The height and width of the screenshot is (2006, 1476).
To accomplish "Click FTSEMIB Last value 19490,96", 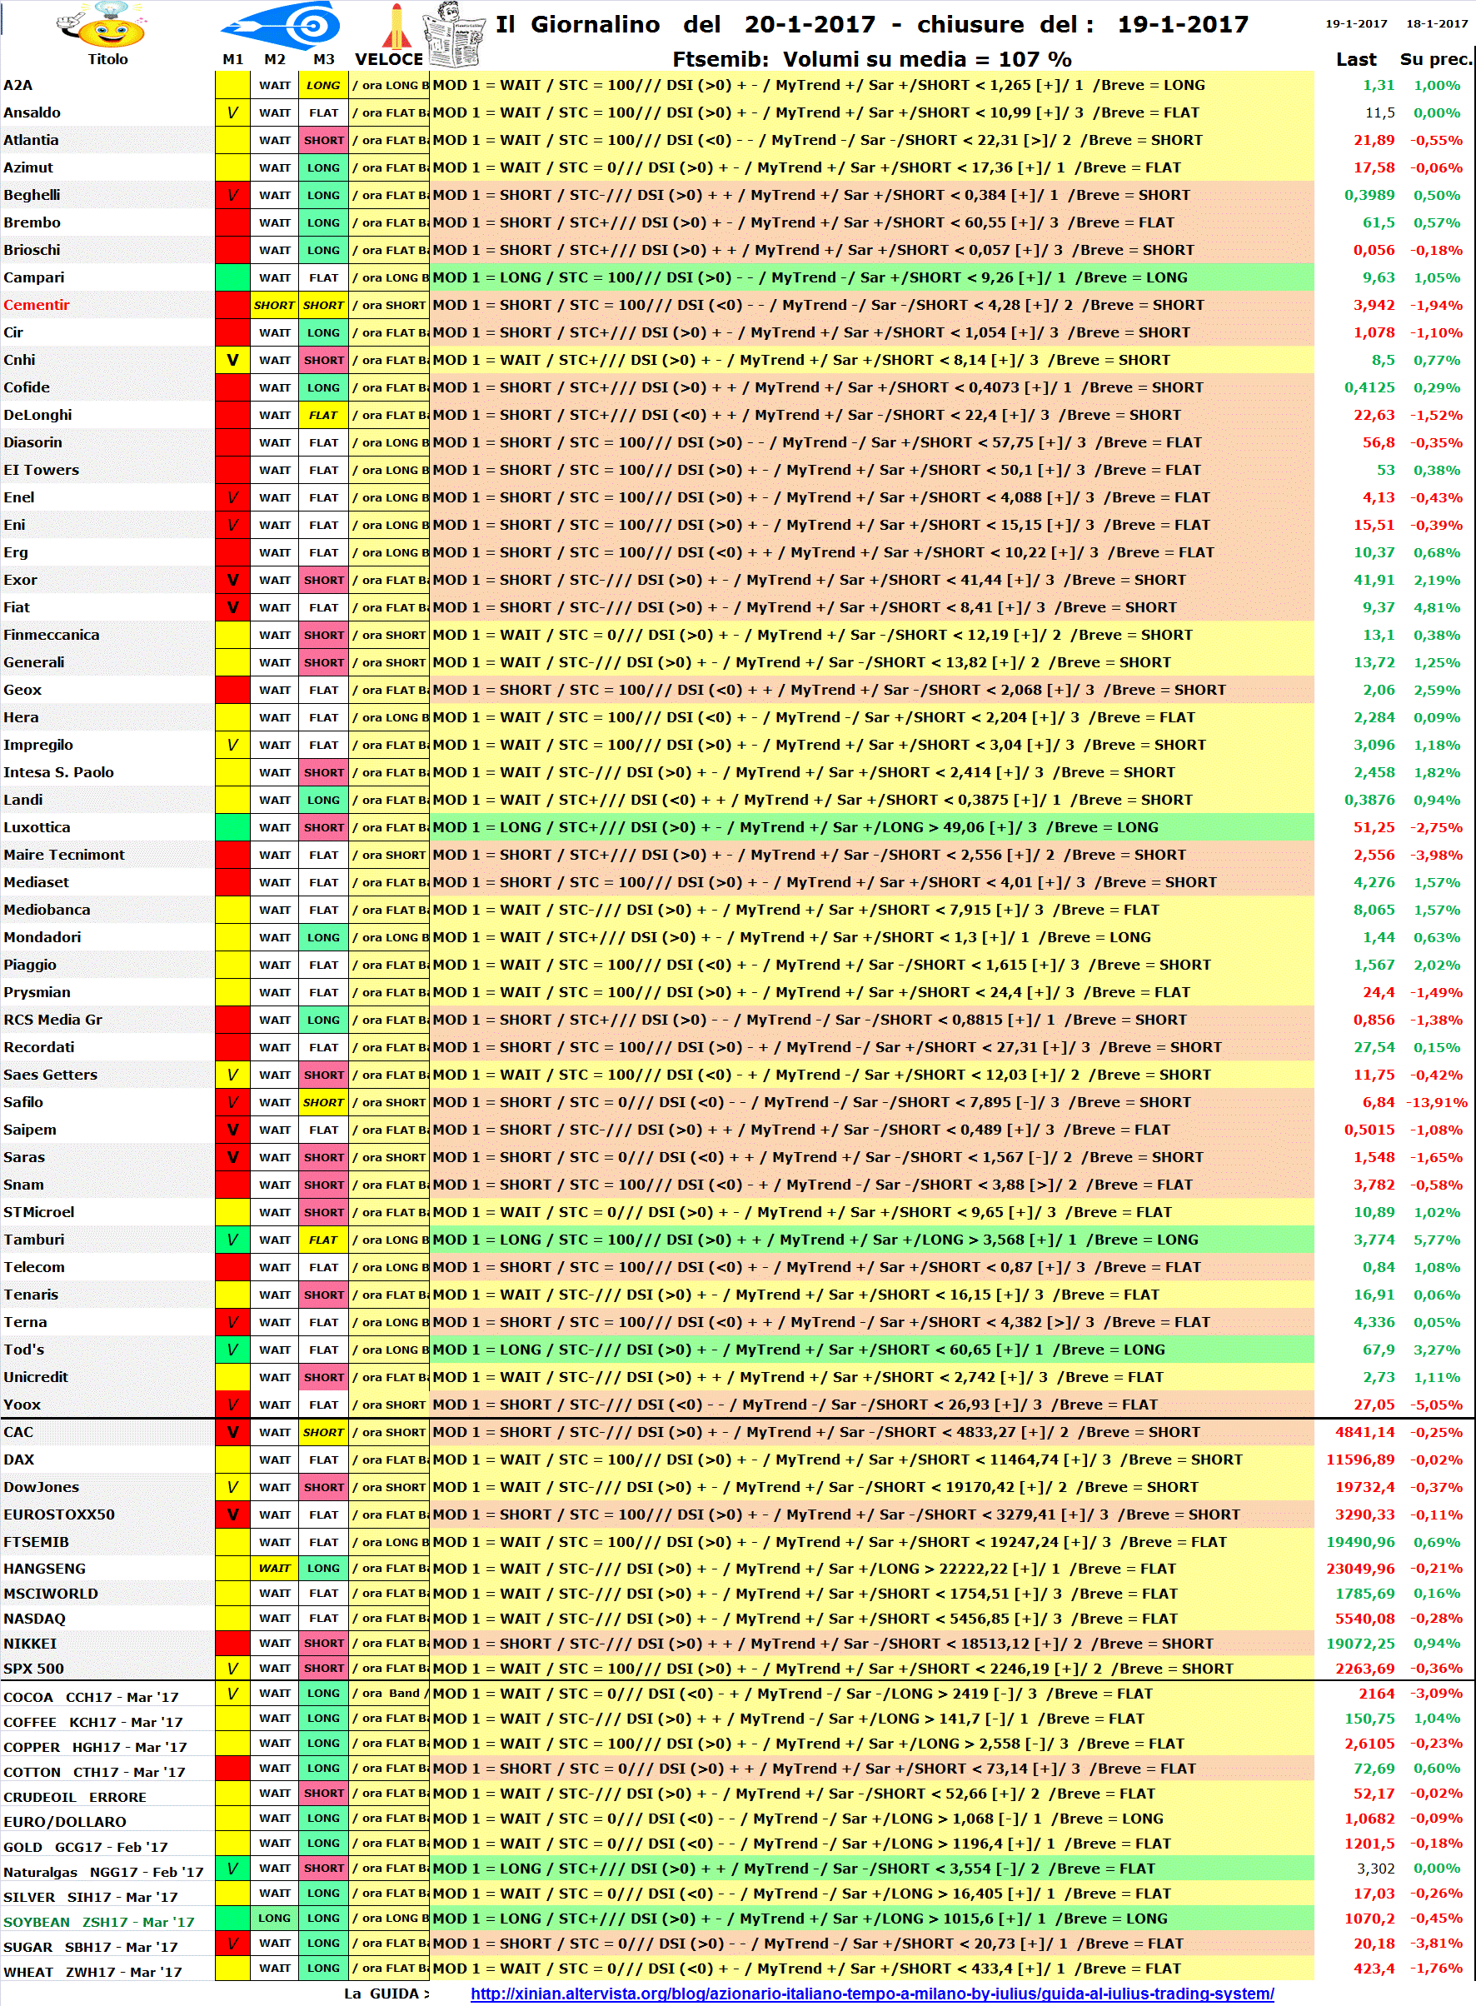I will click(1360, 1541).
